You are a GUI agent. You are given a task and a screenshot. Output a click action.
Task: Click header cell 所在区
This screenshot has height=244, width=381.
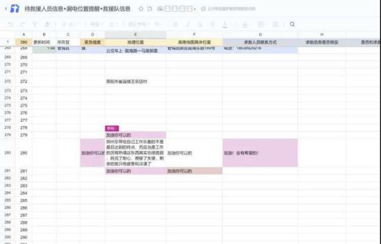click(69, 42)
